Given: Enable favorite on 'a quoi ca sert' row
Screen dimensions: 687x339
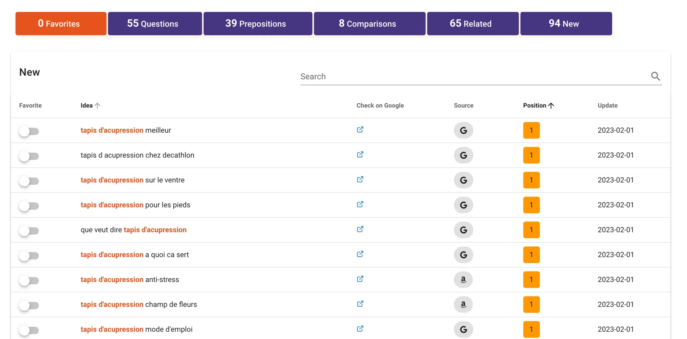Looking at the screenshot, I should click(29, 256).
